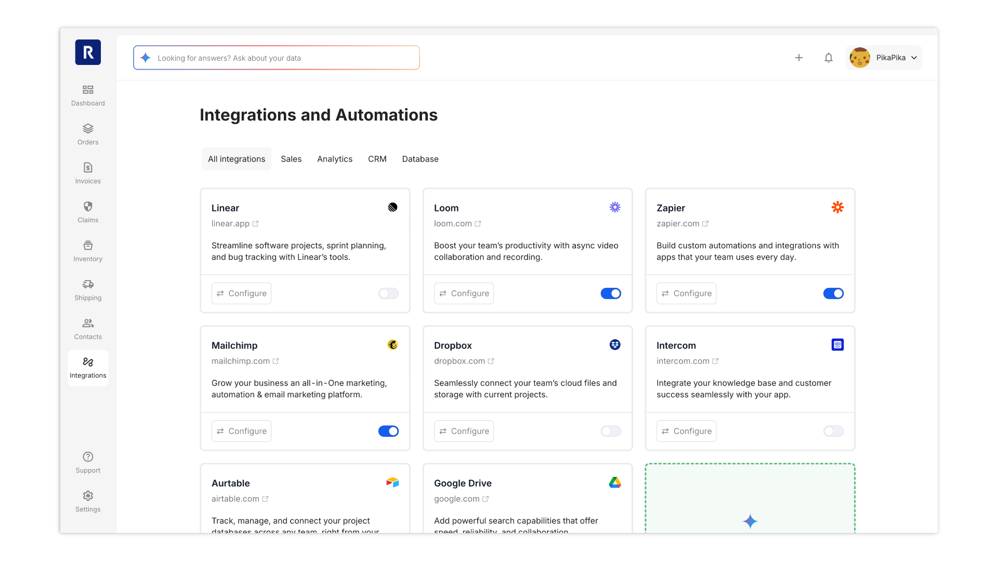Image resolution: width=998 pixels, height=561 pixels.
Task: Click the Dropbox logo icon
Action: [x=615, y=345]
